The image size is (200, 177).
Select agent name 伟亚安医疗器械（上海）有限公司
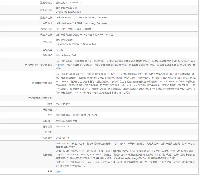[74, 29]
